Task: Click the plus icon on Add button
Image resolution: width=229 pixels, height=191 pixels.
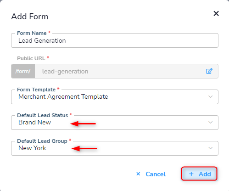Action: click(x=191, y=174)
